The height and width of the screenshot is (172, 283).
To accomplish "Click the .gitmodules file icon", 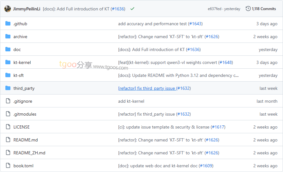I will (x=8, y=114).
